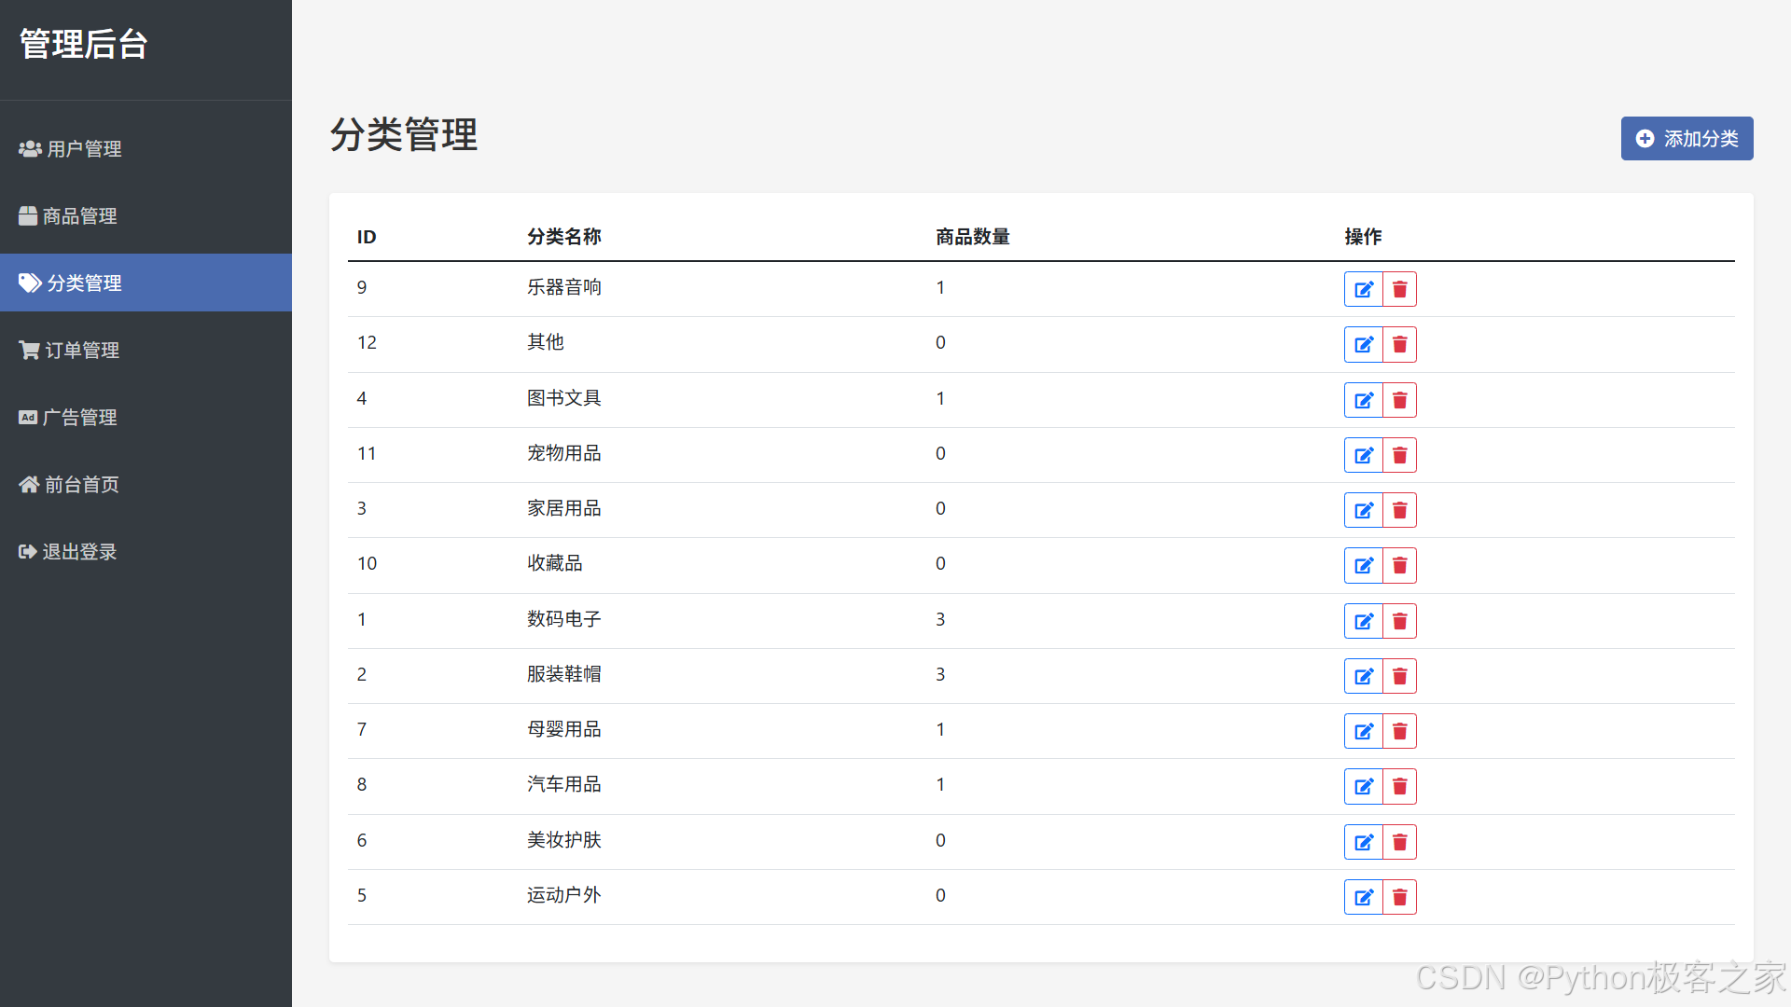Select 广告管理 sidebar entry
This screenshot has height=1007, width=1791.
point(68,418)
